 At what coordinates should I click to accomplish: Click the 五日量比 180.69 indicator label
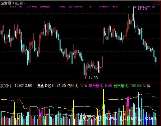click(x=128, y=86)
